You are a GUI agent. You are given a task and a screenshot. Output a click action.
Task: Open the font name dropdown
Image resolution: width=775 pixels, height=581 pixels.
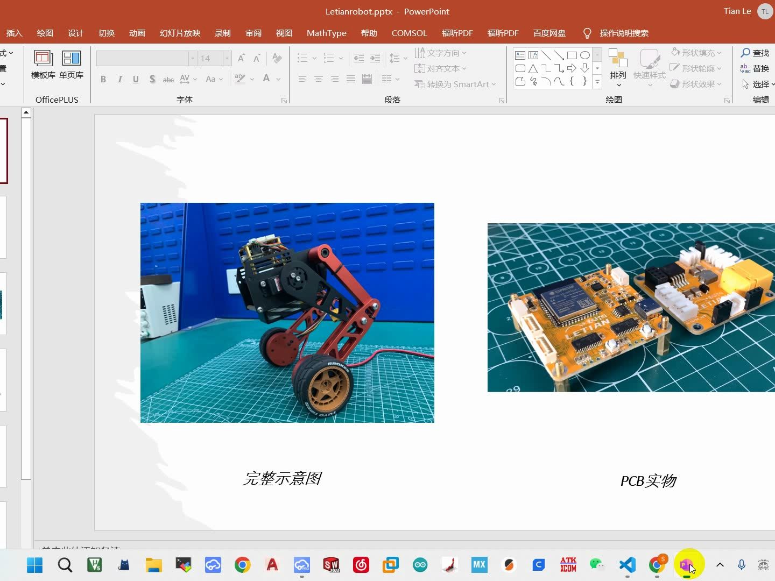pos(192,58)
